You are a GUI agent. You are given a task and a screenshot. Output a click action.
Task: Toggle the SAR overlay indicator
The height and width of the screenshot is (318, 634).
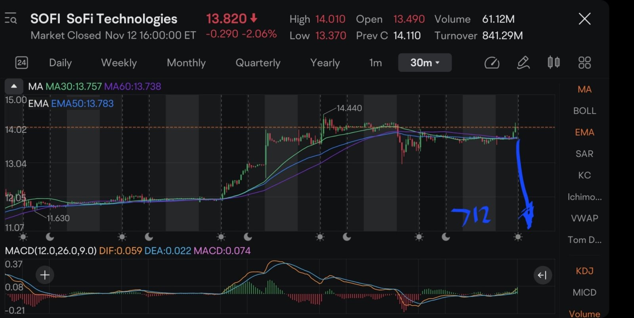point(584,153)
